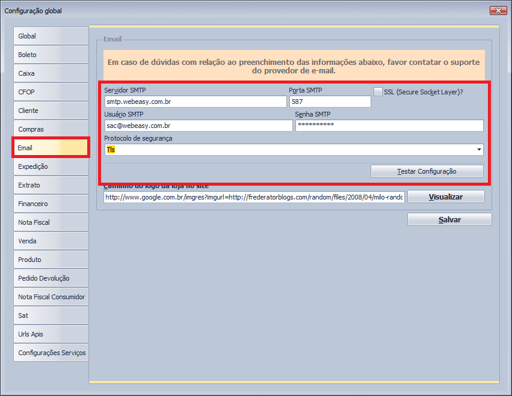Select the store logo URL field

(254, 197)
